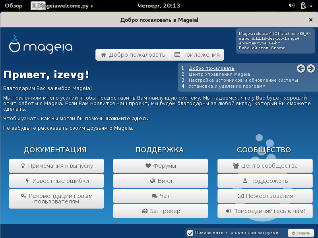Switch to the Добро пожаловать tab
Viewport: 318px width, 238px height.
pyautogui.click(x=132, y=55)
